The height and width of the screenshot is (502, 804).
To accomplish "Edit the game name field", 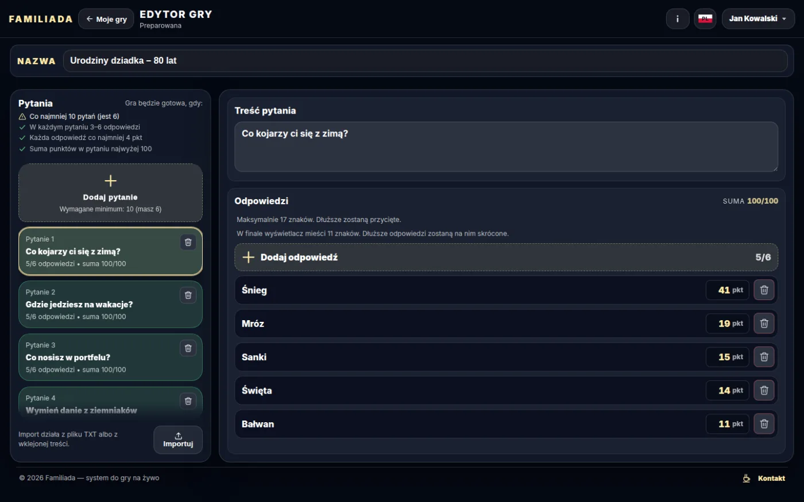I will pos(425,61).
